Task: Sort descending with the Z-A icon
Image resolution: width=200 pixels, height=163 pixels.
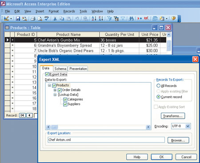Action: (101, 19)
